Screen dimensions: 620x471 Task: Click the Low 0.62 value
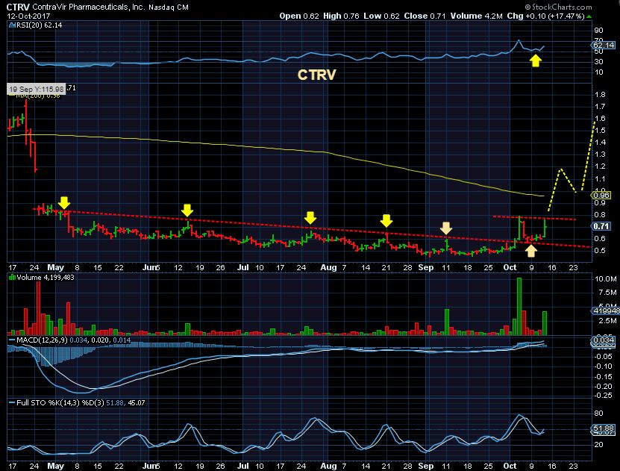coord(381,16)
